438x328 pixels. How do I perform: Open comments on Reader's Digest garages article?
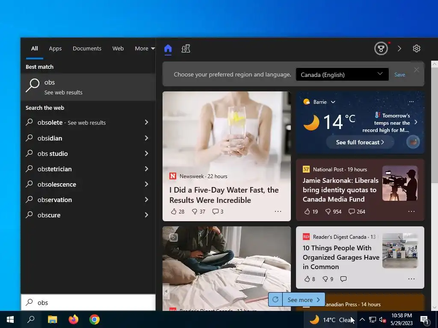(343, 279)
